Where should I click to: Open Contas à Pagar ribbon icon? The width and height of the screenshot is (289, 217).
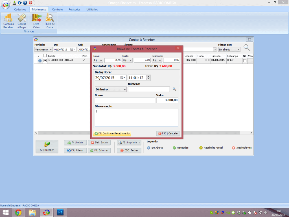pyautogui.click(x=22, y=21)
